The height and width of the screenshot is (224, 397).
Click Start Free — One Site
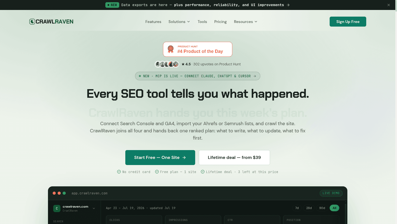160,158
